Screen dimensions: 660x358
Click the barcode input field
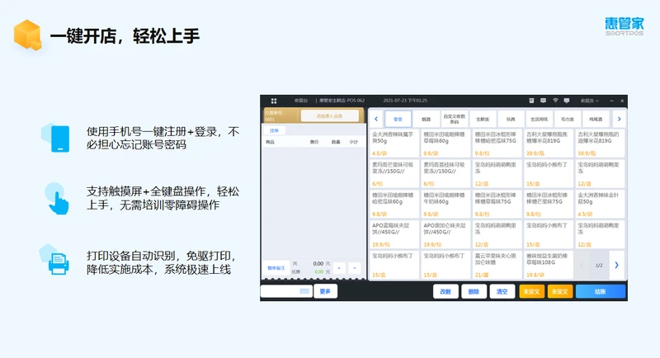(x=280, y=291)
